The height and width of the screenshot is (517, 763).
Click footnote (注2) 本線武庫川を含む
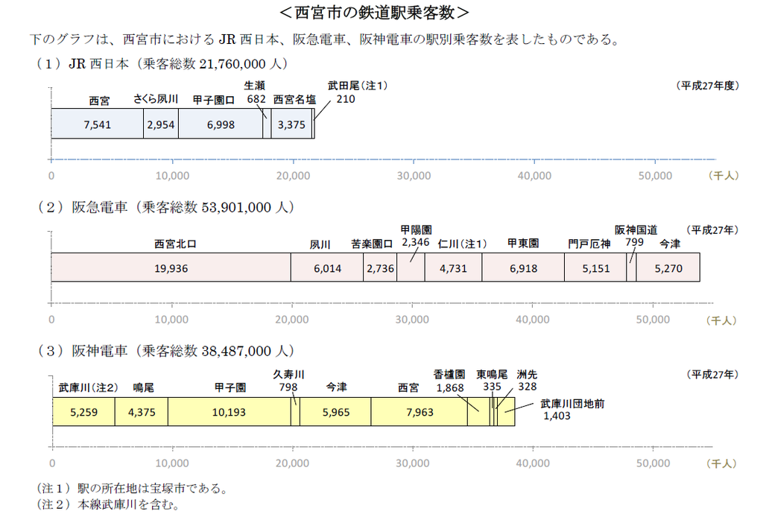[x=108, y=505]
